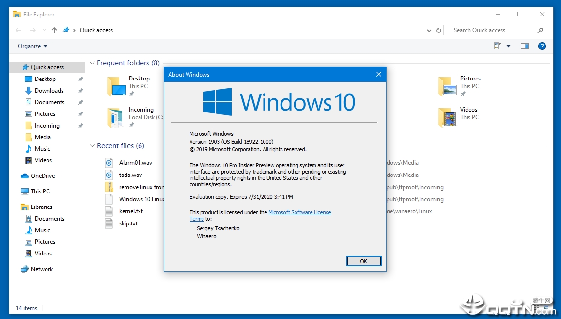Click the change view layout icon
Image resolution: width=561 pixels, height=319 pixels.
tap(498, 46)
